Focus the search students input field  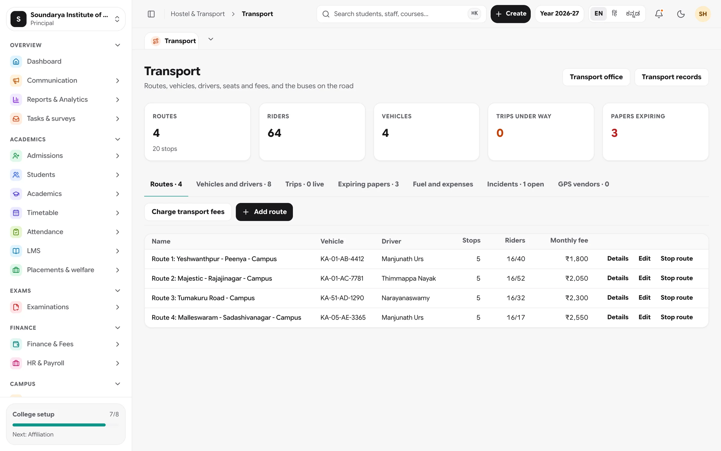point(401,14)
